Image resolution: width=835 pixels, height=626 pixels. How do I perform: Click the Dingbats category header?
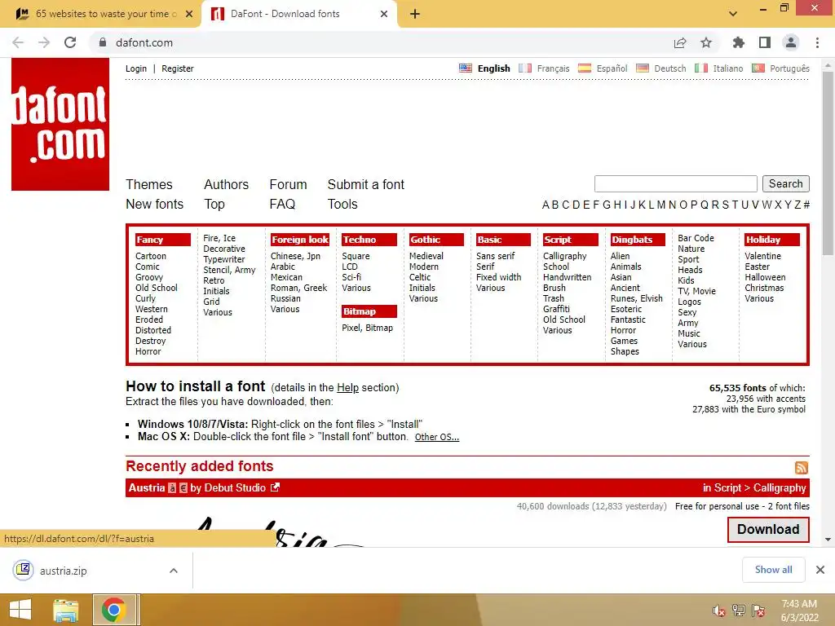pos(638,240)
